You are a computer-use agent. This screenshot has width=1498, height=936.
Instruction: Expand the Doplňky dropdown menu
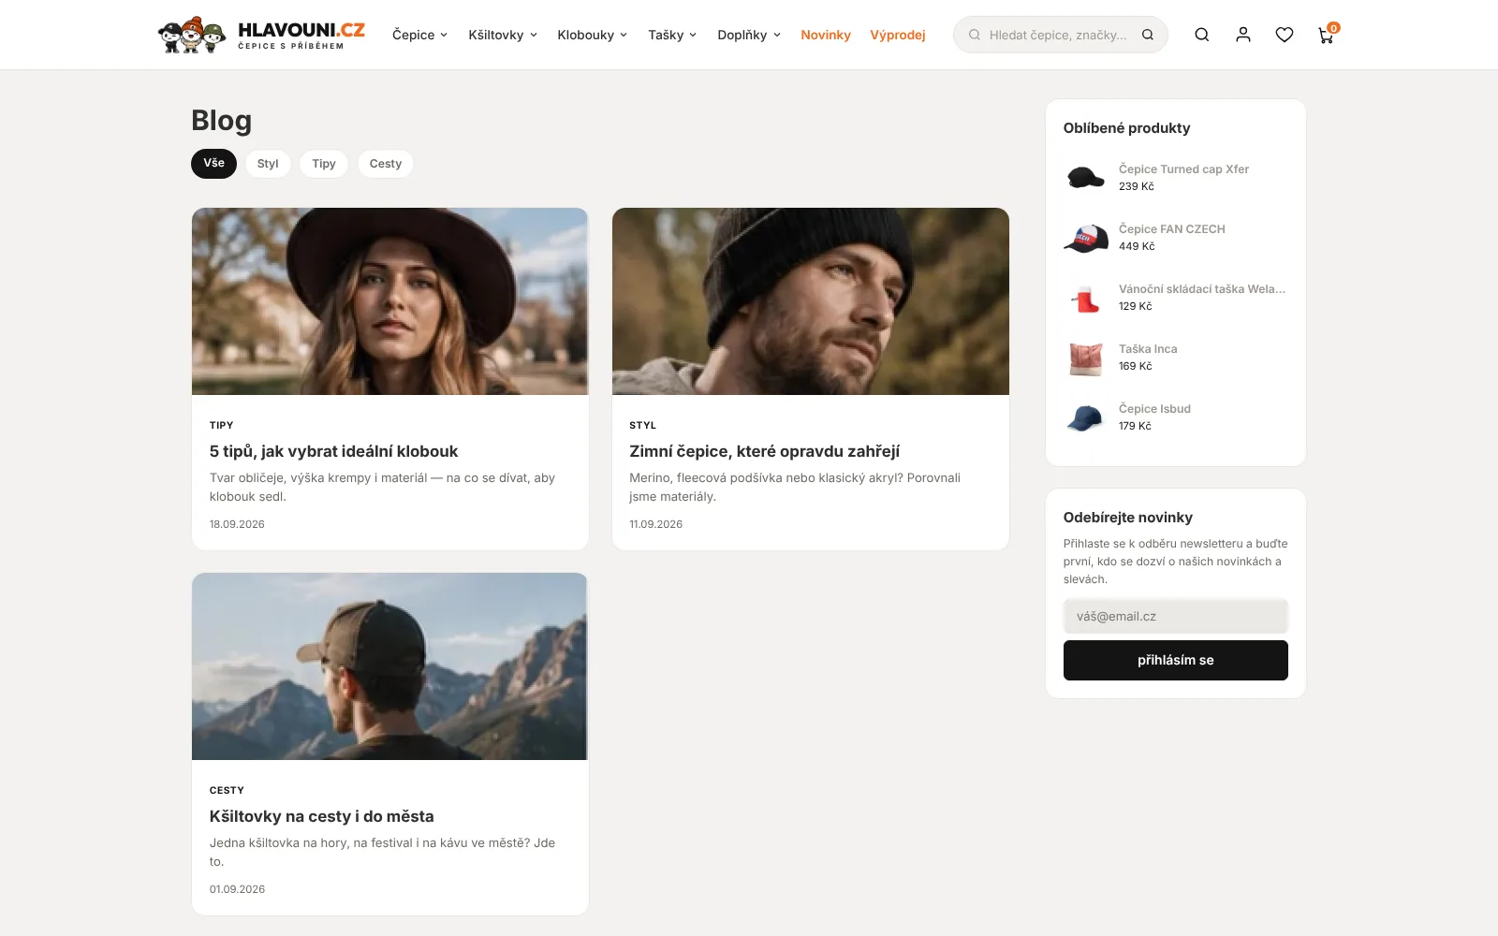click(x=749, y=35)
